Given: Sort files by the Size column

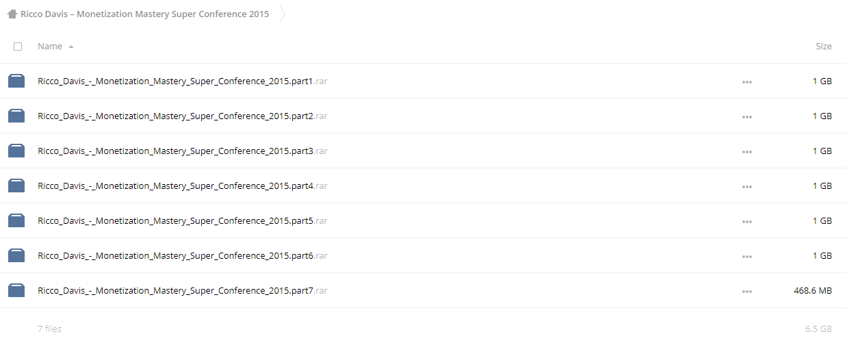Looking at the screenshot, I should point(824,46).
